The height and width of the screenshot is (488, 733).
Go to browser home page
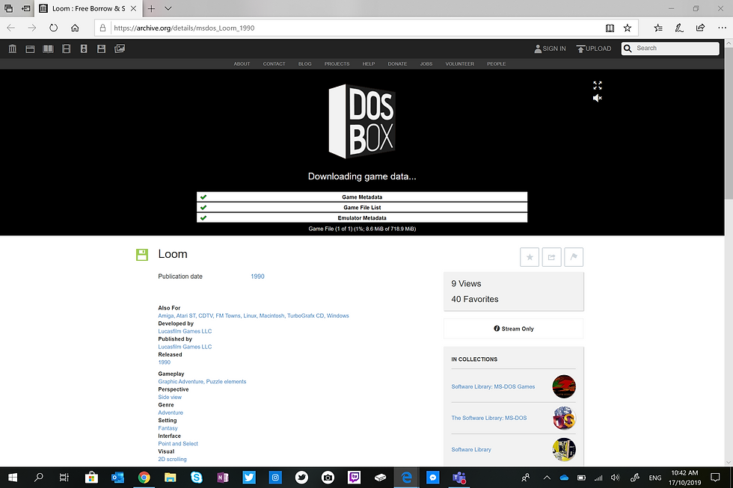75,28
